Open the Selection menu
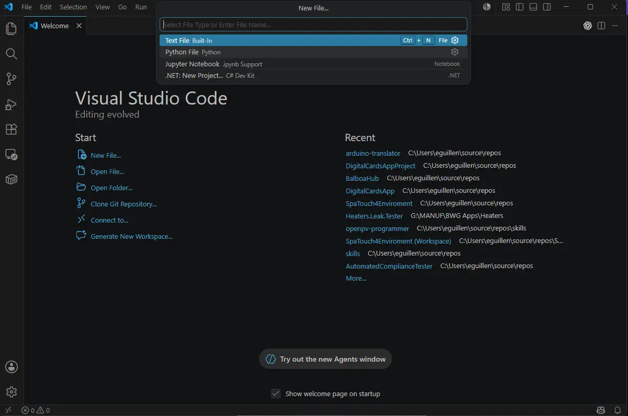Image resolution: width=628 pixels, height=416 pixels. [73, 7]
